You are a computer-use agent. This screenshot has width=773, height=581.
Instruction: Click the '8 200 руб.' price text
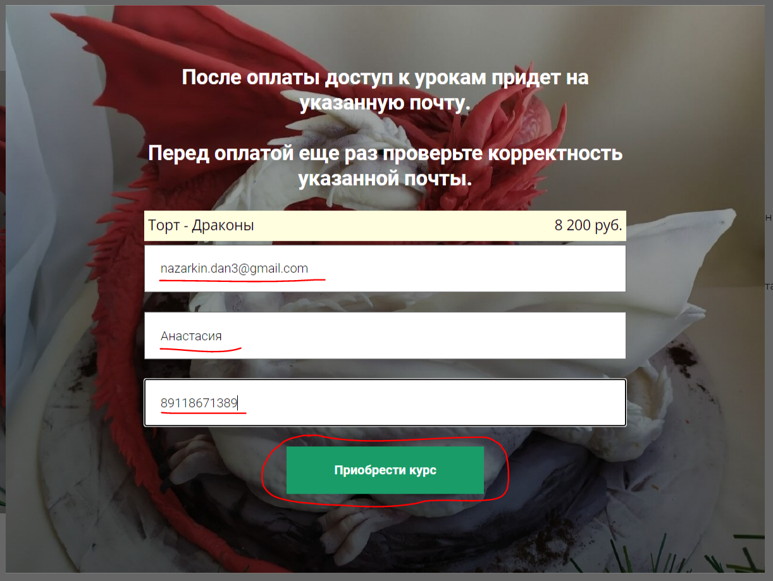tap(588, 225)
